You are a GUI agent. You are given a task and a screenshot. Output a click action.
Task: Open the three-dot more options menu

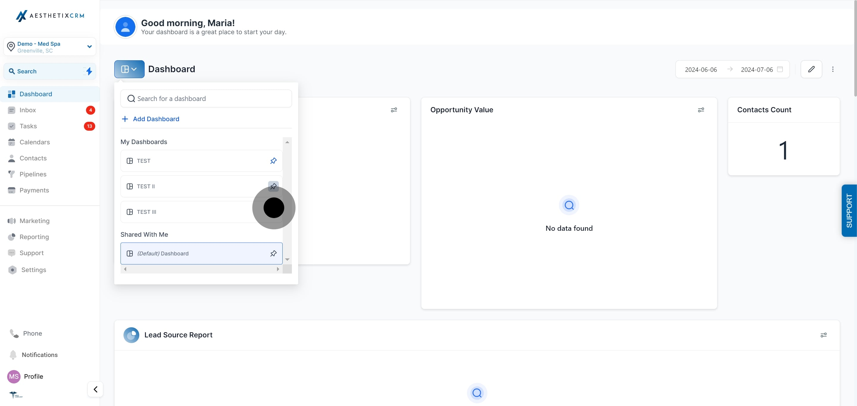click(833, 69)
